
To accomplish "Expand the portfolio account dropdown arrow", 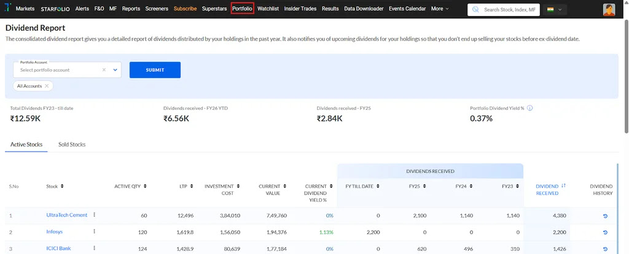I will point(115,70).
